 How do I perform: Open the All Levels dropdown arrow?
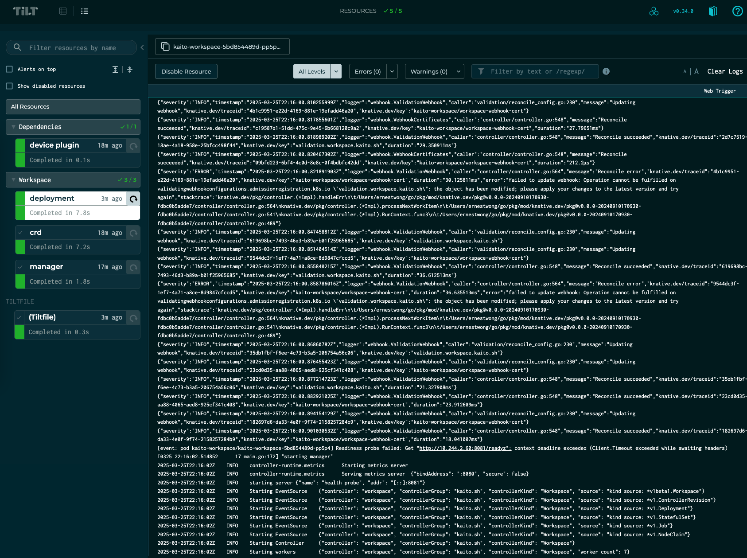(336, 71)
